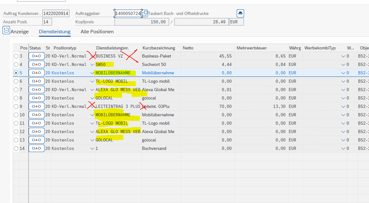Open Positionstyp dropdown in row Pos 14
Screen dimensions: 369x203
(x=92, y=149)
